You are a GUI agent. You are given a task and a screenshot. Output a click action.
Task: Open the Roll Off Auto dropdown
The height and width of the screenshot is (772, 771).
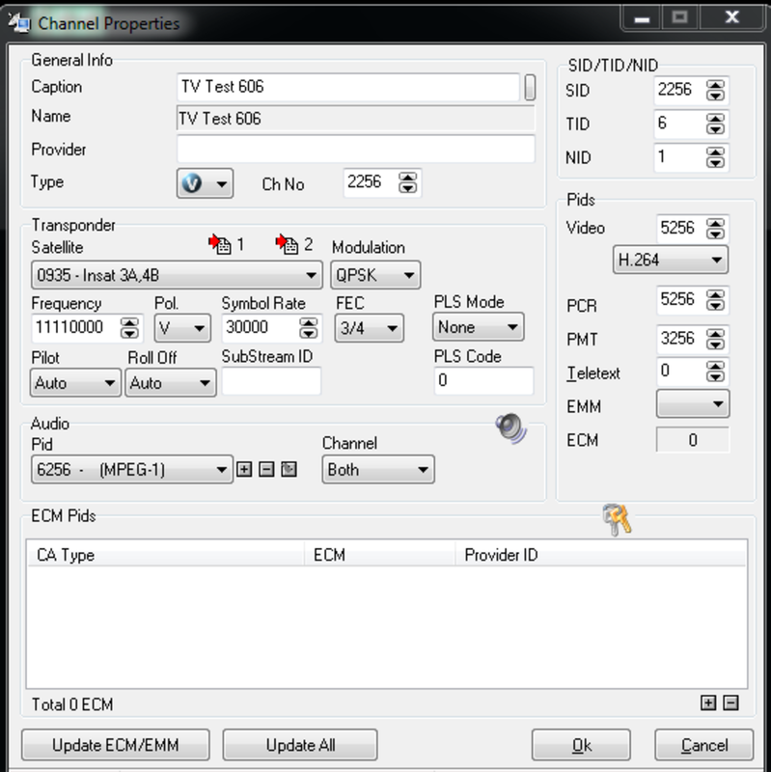pyautogui.click(x=171, y=382)
